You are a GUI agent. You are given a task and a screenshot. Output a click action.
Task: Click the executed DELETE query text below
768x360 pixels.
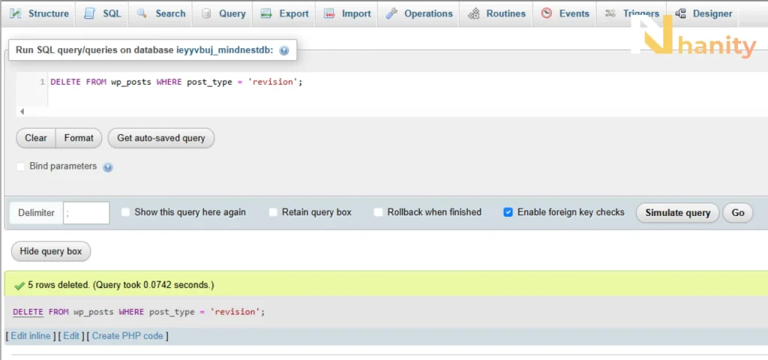pyautogui.click(x=139, y=311)
